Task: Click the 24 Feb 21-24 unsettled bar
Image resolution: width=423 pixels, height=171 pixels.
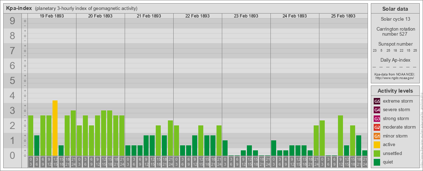Action: pos(316,141)
